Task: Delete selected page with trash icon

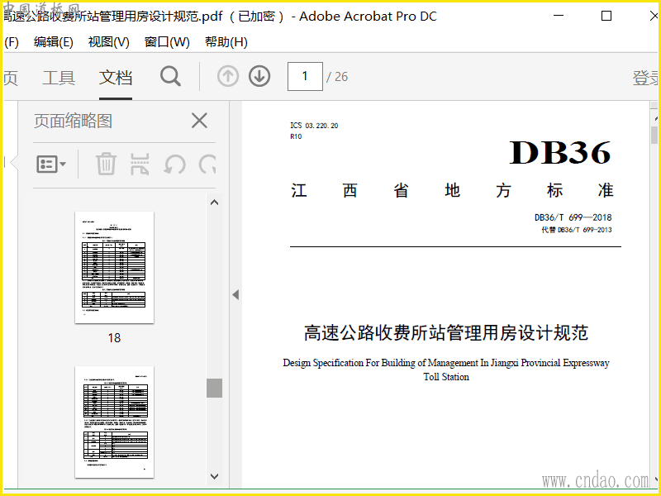Action: [106, 164]
